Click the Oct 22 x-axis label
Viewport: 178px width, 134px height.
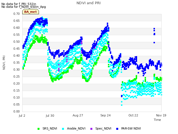[133, 115]
